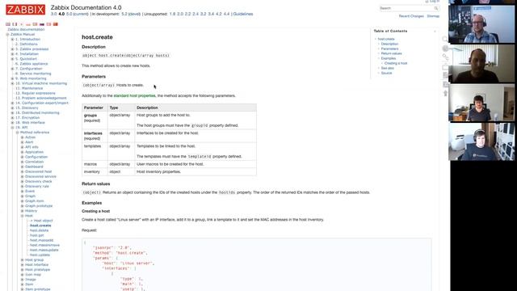Click the ZABBIX logo

tap(25, 10)
